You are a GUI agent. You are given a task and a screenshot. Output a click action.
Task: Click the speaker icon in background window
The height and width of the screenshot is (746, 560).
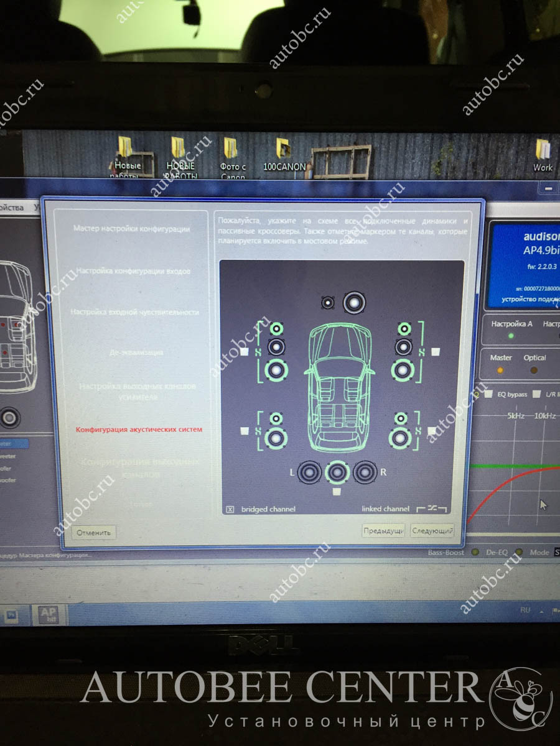pyautogui.click(x=9, y=418)
